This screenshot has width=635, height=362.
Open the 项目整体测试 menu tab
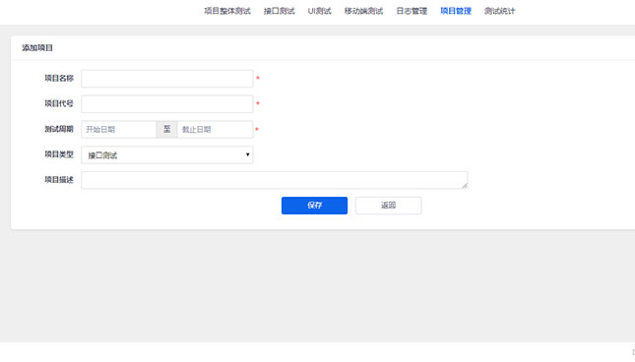click(227, 11)
